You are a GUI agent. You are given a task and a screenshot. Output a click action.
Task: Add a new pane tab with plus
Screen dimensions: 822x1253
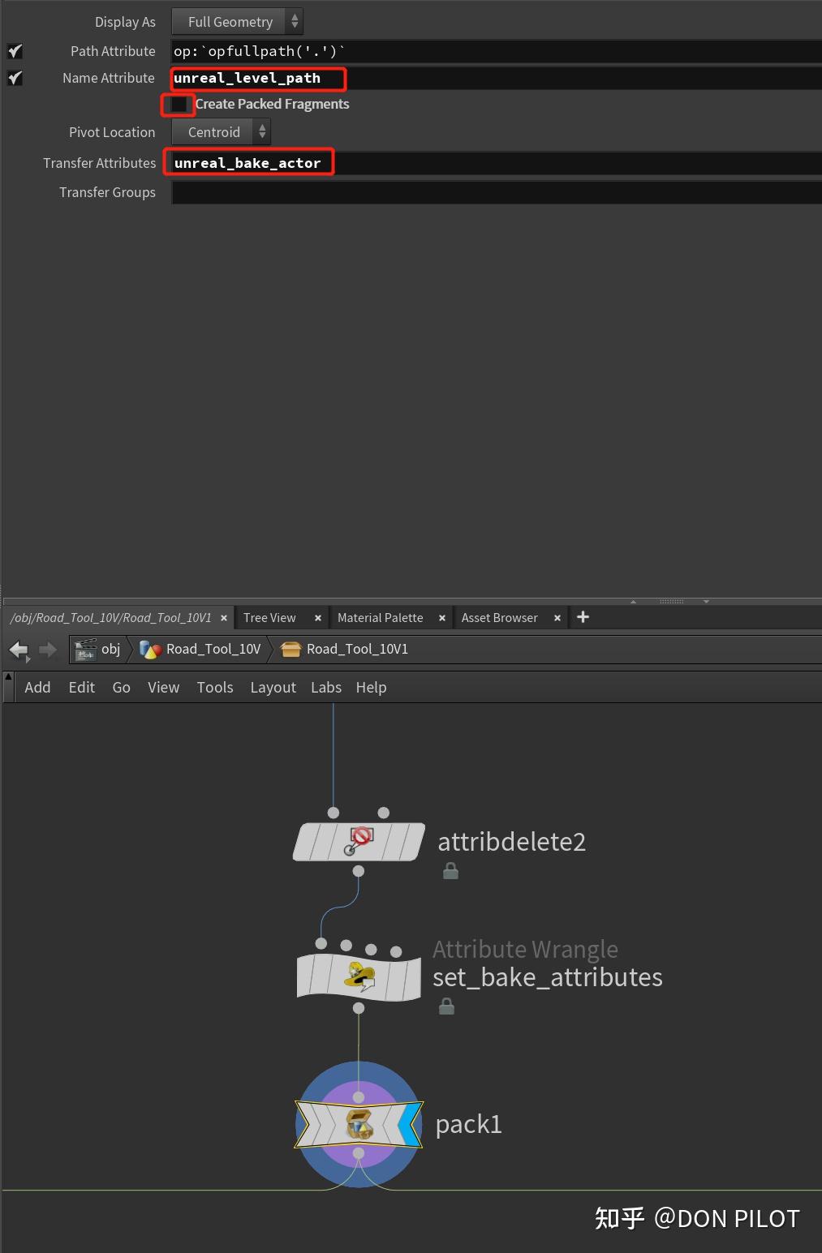click(583, 617)
